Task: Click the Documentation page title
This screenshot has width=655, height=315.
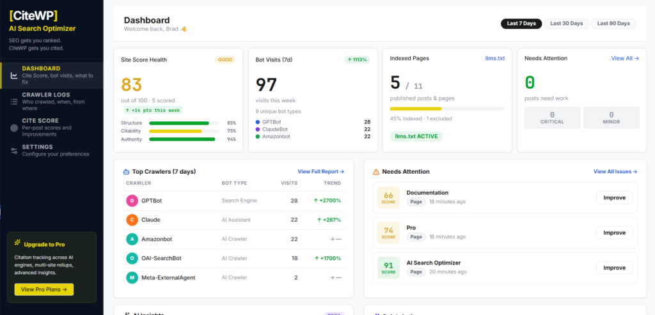Action: point(427,193)
